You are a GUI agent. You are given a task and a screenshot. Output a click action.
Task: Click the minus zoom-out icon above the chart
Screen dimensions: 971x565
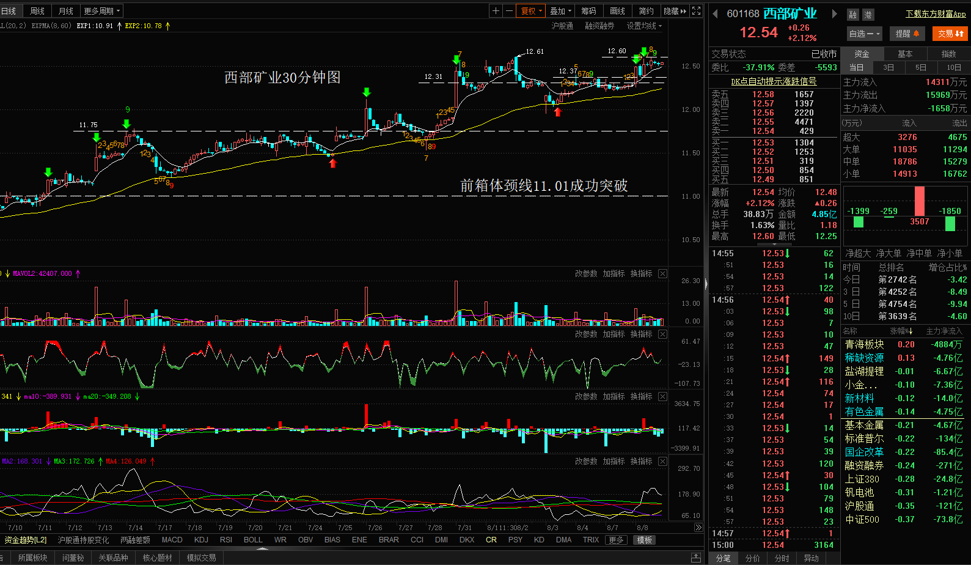click(509, 11)
